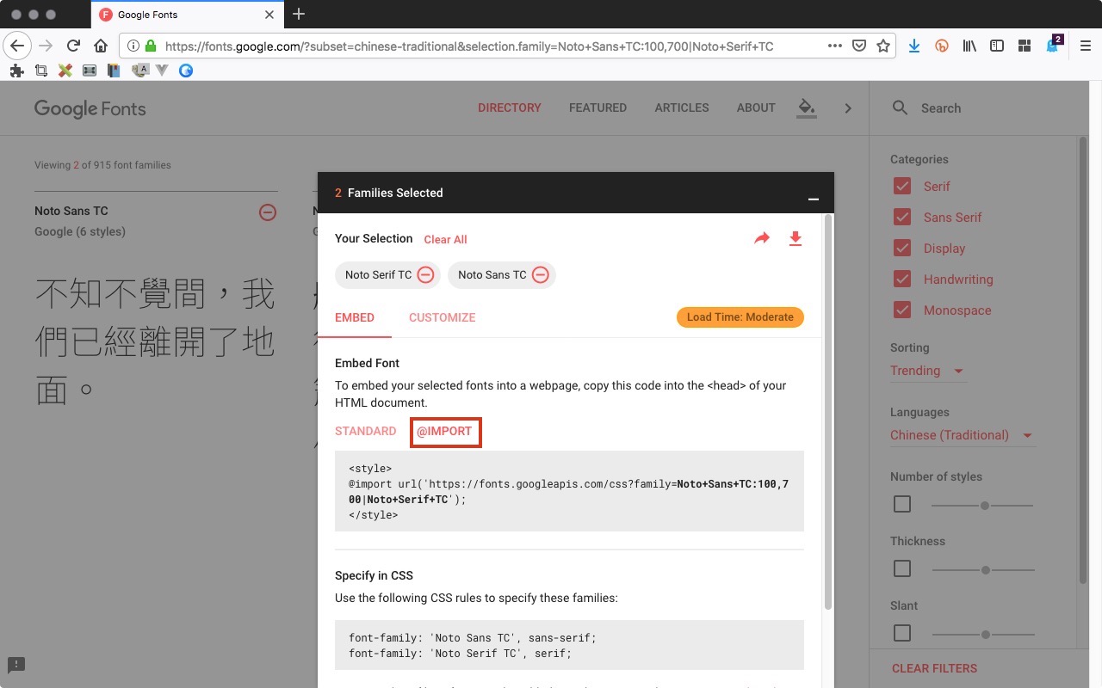Remove Noto Serif TC from selection

425,275
